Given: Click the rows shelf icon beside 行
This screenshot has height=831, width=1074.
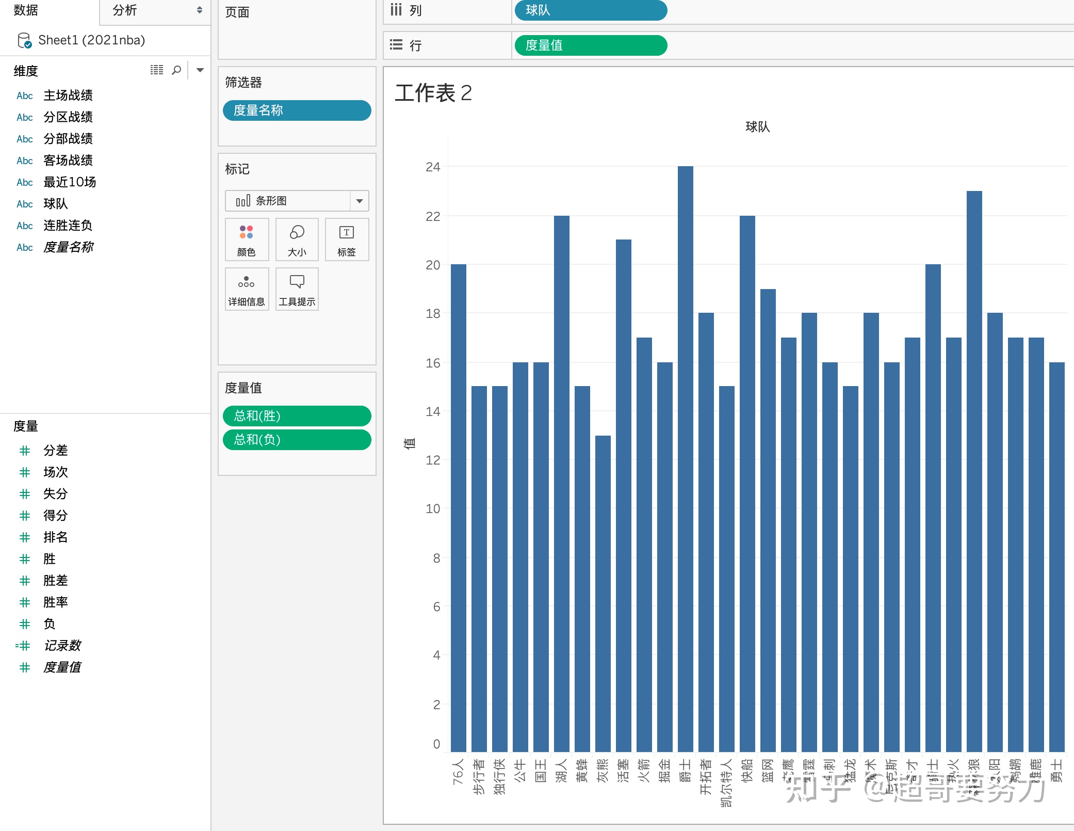Looking at the screenshot, I should (x=396, y=45).
